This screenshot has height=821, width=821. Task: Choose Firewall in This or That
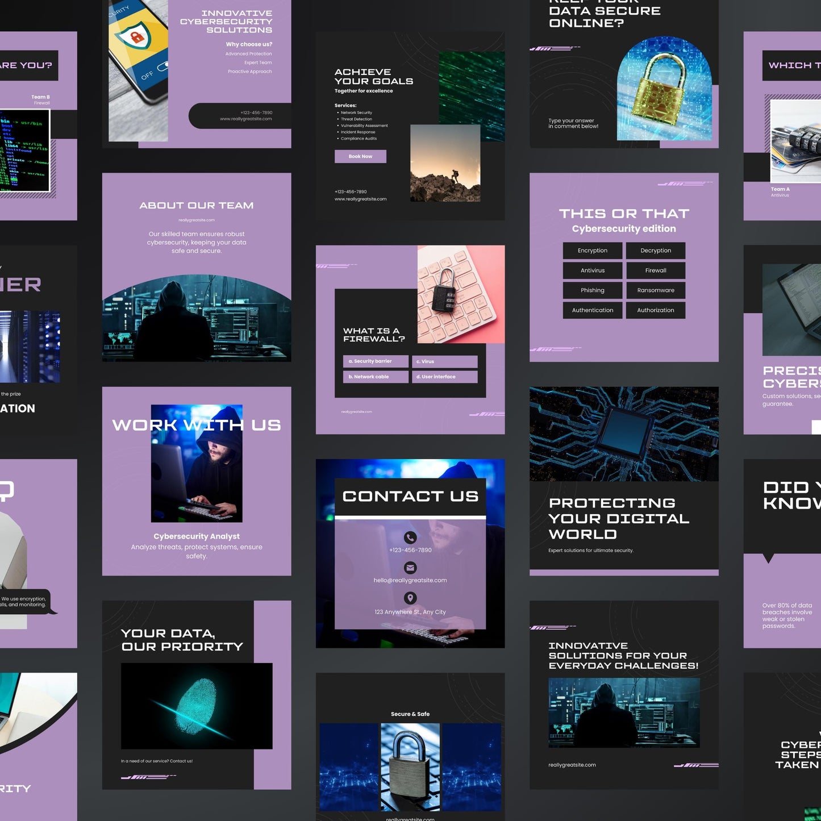click(x=655, y=270)
